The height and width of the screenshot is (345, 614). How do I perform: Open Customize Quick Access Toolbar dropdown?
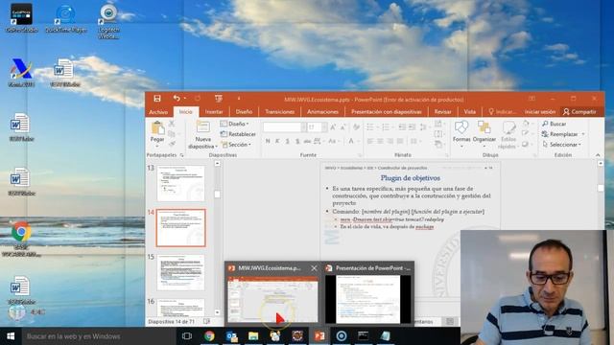239,98
